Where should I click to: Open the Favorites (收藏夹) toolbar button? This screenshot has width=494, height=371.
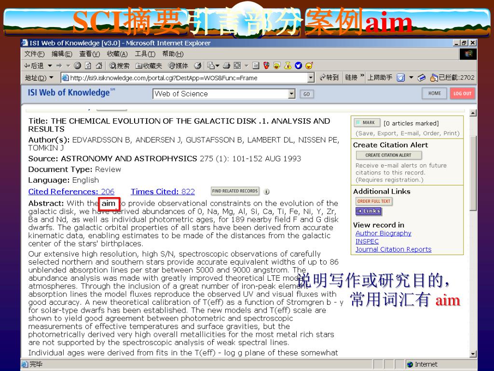point(149,66)
